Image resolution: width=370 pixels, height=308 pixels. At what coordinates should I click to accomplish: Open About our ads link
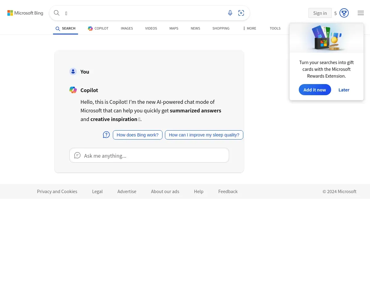tap(165, 191)
